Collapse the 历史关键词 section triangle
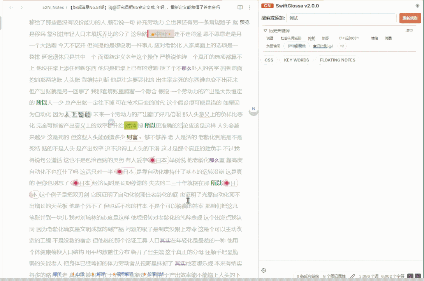The width and height of the screenshot is (424, 281). tap(265, 30)
